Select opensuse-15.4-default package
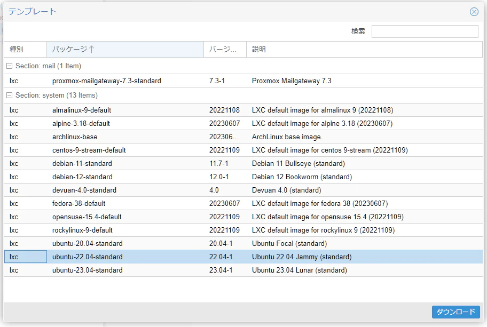Screen dimensions: 487x327 (87, 217)
